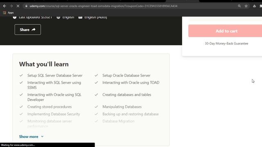Click the What you'll learn heading
This screenshot has width=262, height=147.
tap(44, 64)
